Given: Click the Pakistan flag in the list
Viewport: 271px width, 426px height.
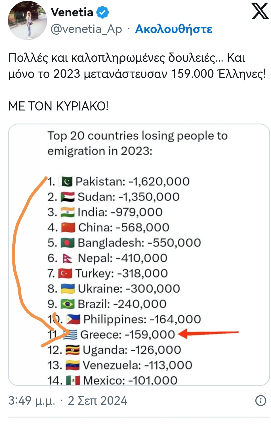Looking at the screenshot, I should (x=67, y=181).
